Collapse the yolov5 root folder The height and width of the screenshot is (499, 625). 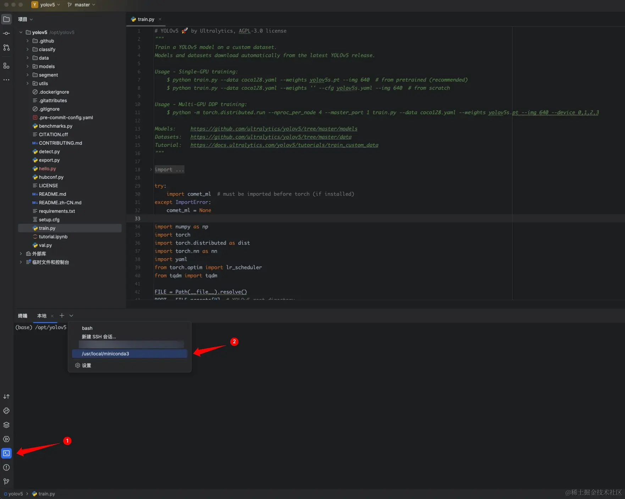pyautogui.click(x=21, y=32)
